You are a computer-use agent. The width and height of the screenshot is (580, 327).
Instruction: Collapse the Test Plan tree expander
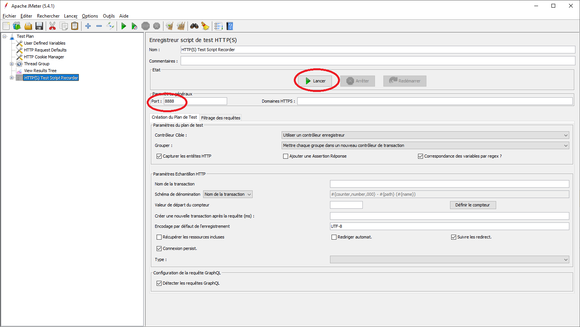[x=5, y=36]
